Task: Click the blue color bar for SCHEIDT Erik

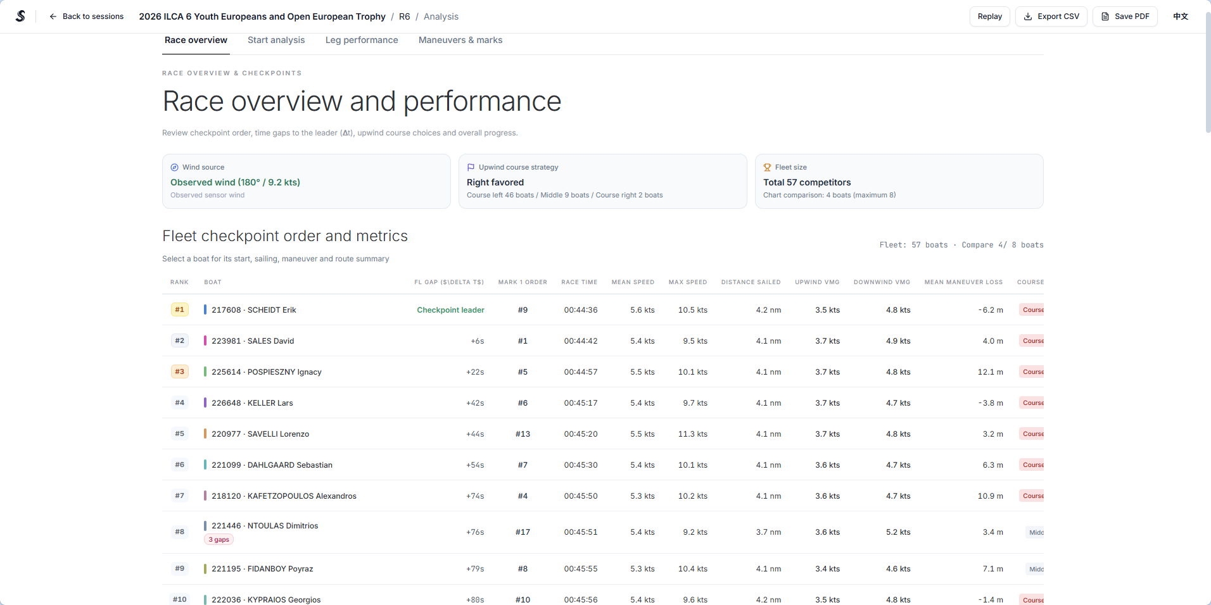Action: tap(205, 309)
